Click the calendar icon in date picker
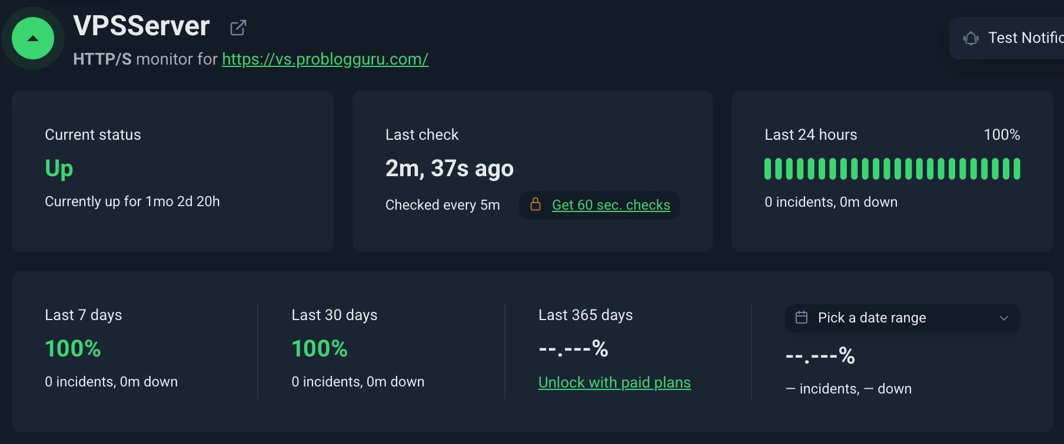This screenshot has height=444, width=1064. [x=802, y=318]
